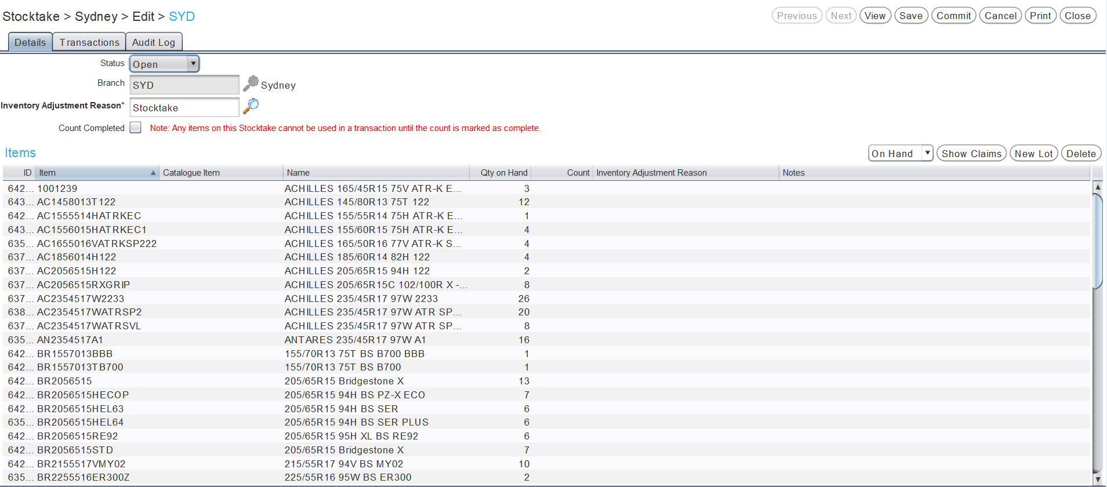The height and width of the screenshot is (487, 1107).
Task: Sort by the Qty on Hand column header
Action: point(500,173)
